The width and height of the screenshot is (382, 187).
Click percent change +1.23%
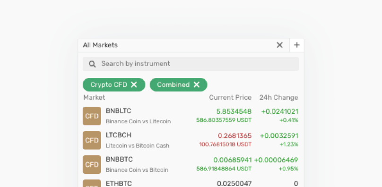289,144
